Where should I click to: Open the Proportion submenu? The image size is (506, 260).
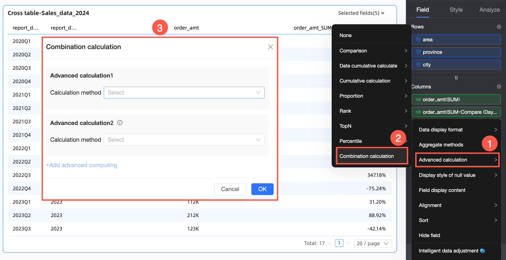(372, 96)
